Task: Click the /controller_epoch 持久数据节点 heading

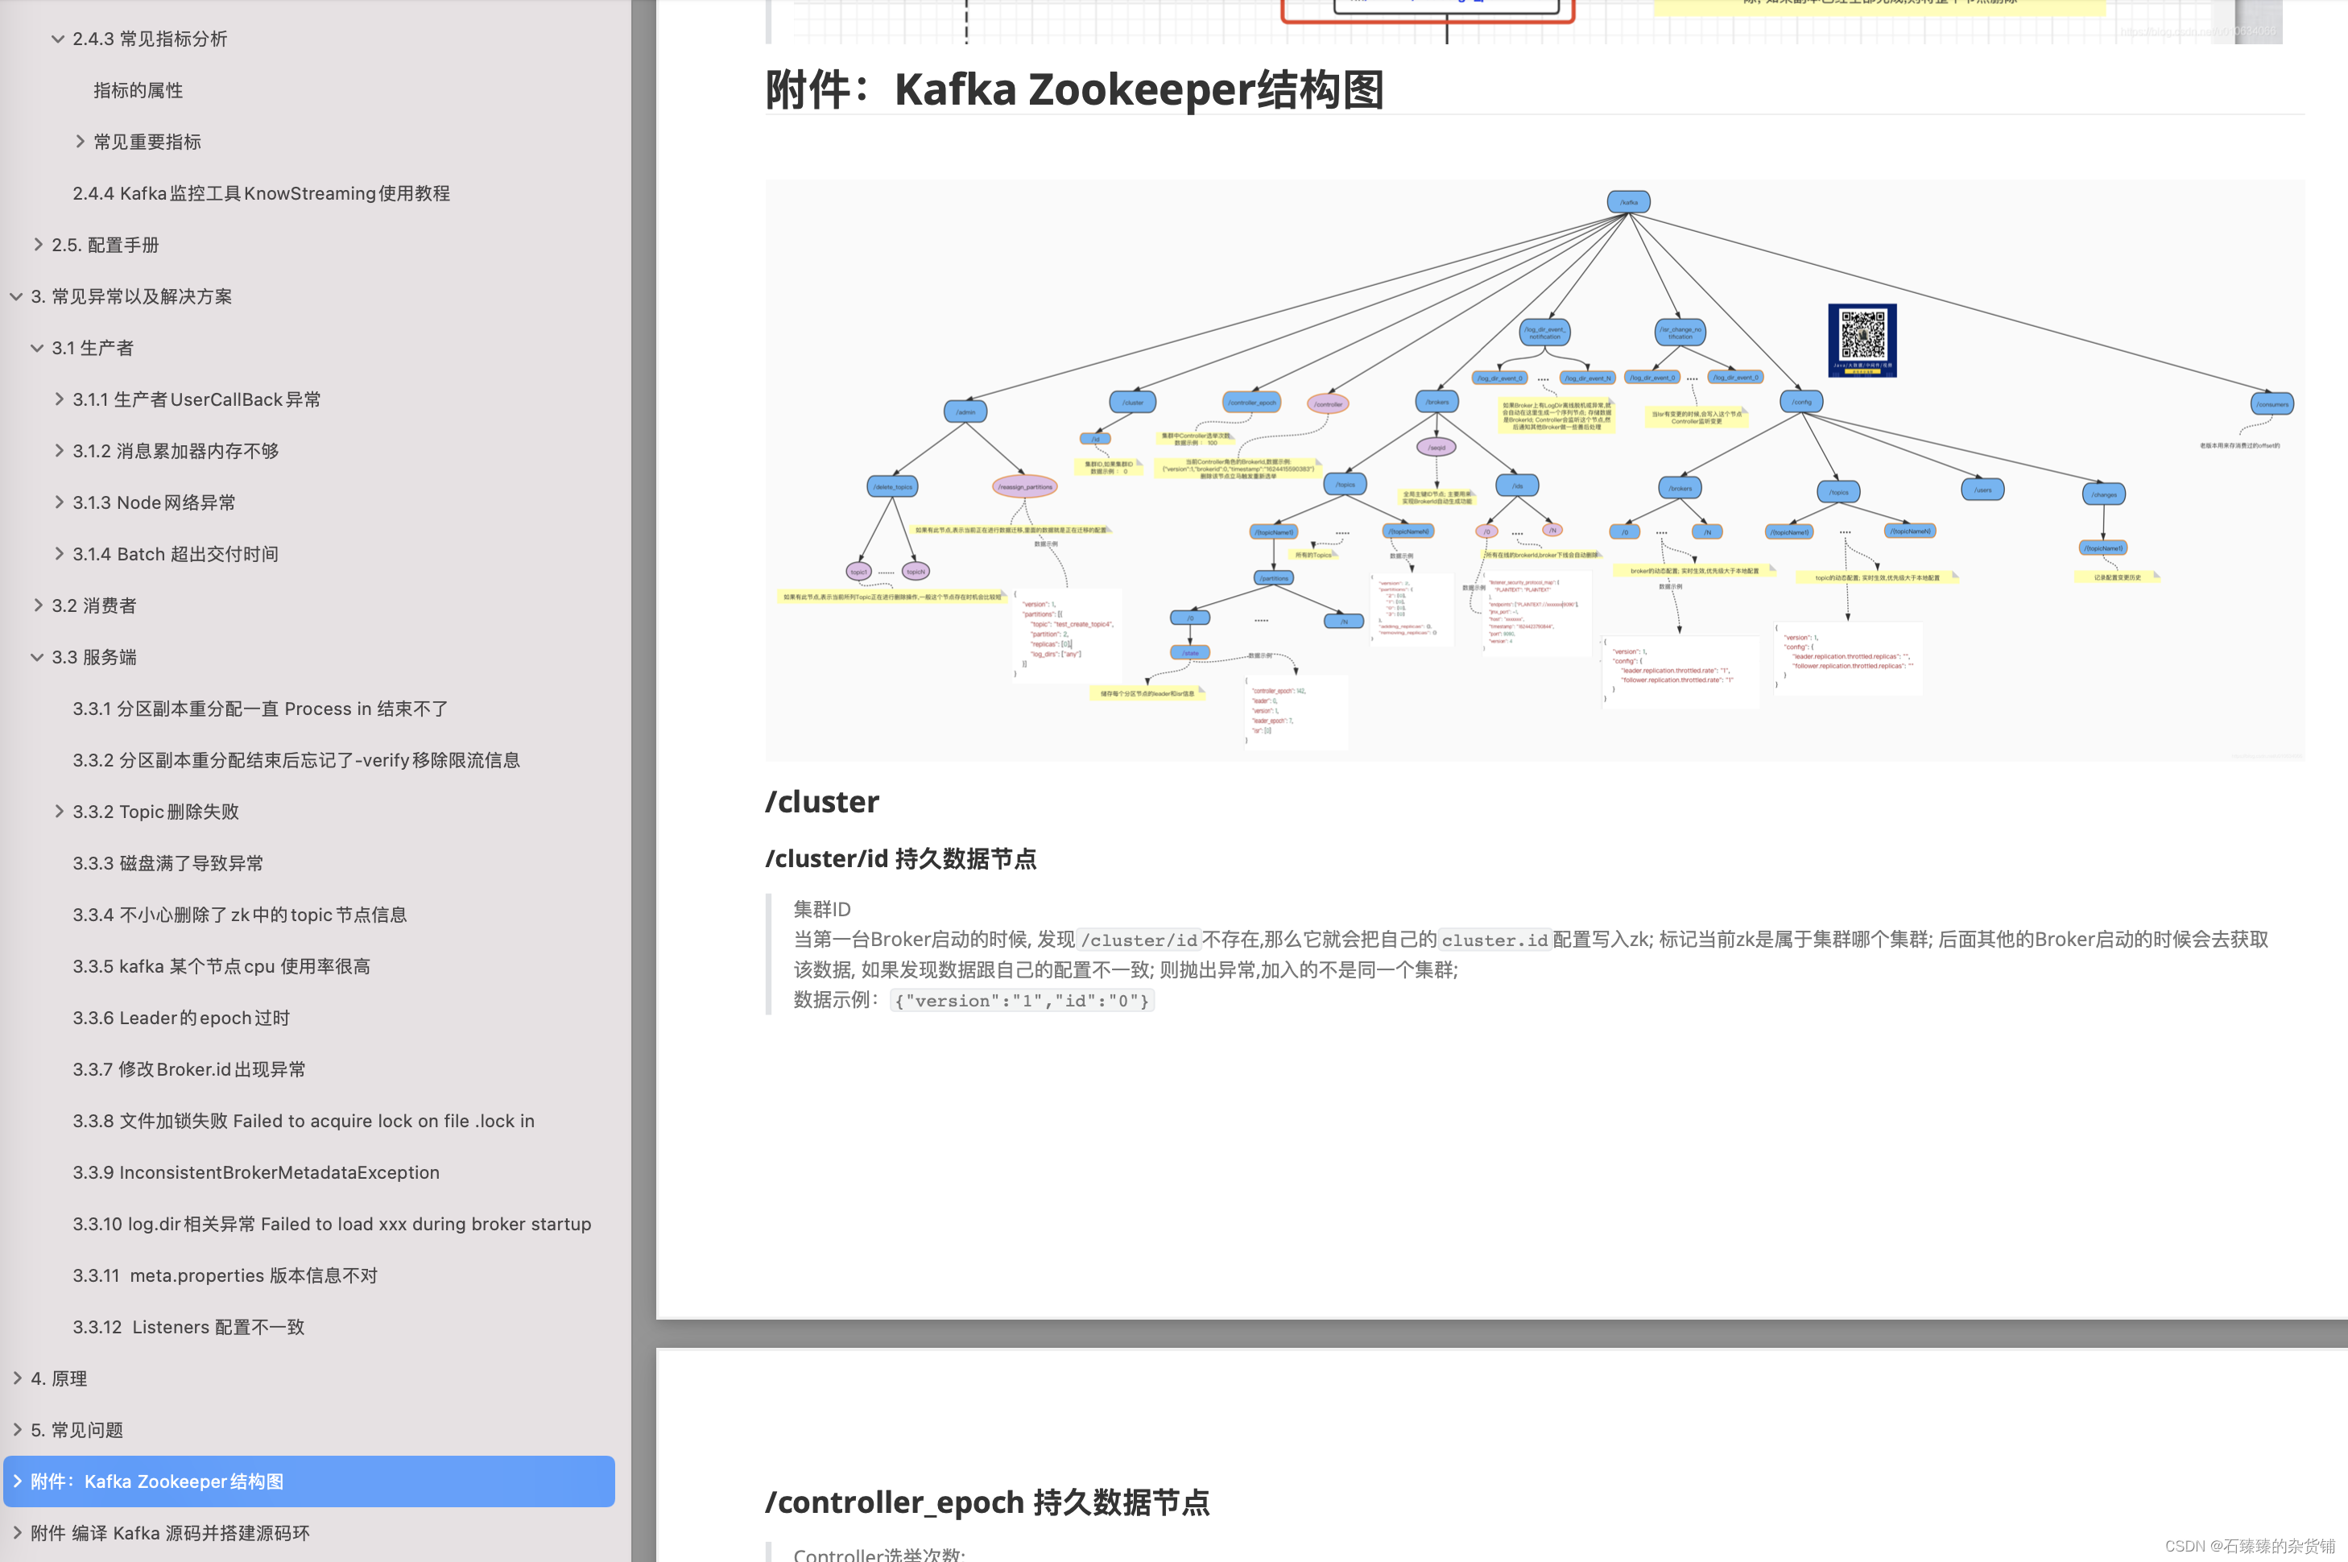Action: point(987,1502)
